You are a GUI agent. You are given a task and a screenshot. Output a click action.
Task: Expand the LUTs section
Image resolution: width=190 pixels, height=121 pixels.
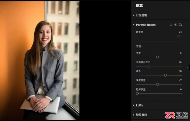[x=134, y=105]
